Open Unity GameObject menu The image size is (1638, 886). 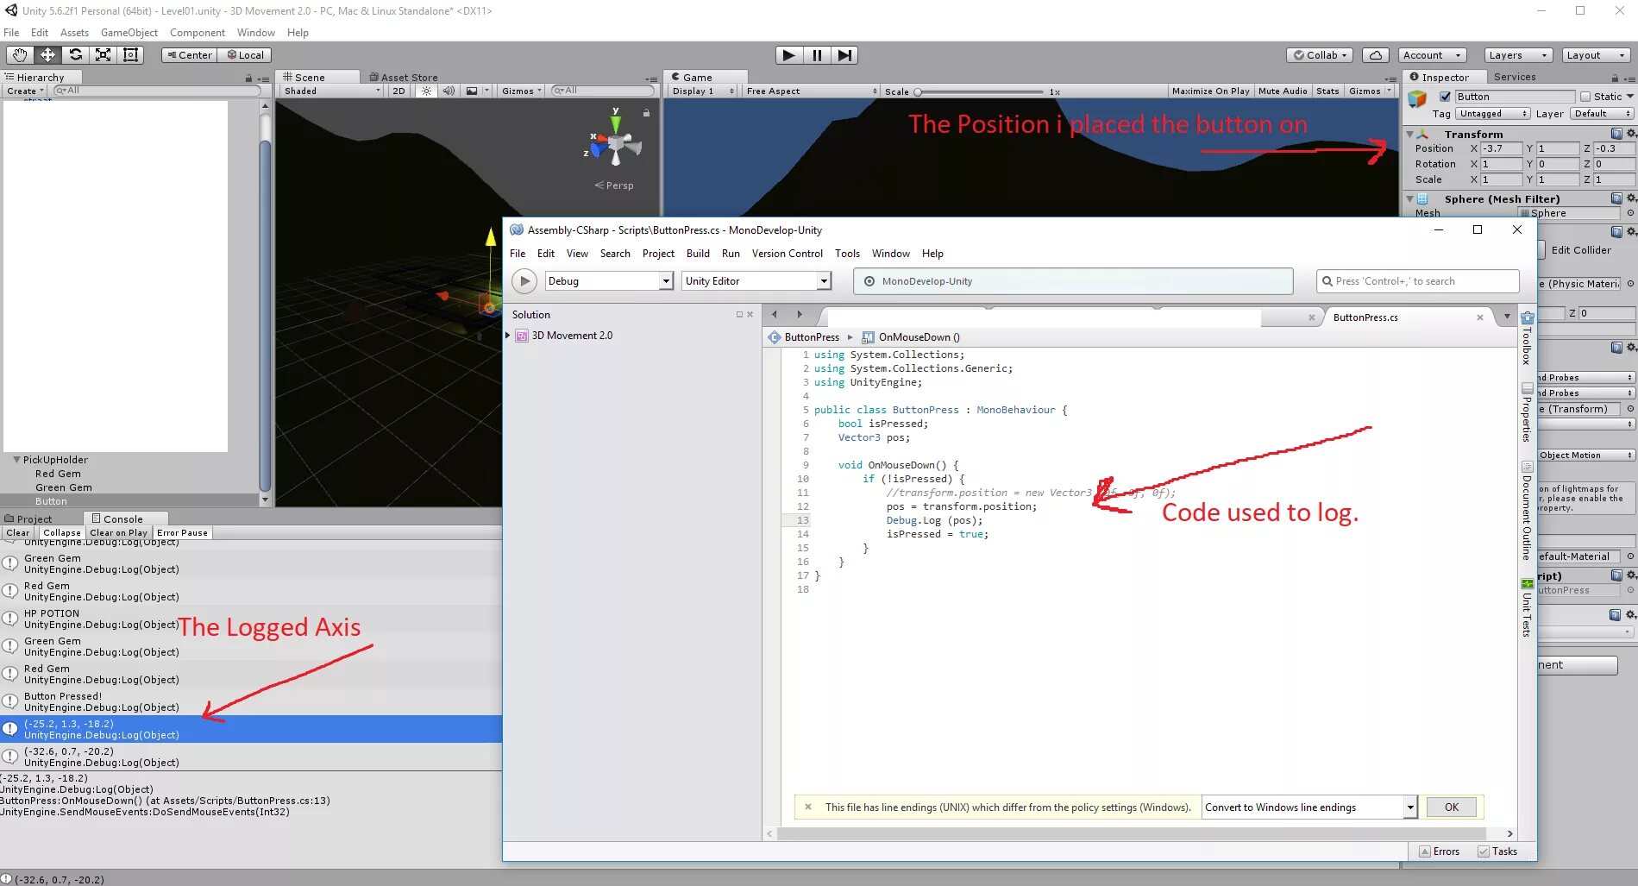[x=129, y=33]
